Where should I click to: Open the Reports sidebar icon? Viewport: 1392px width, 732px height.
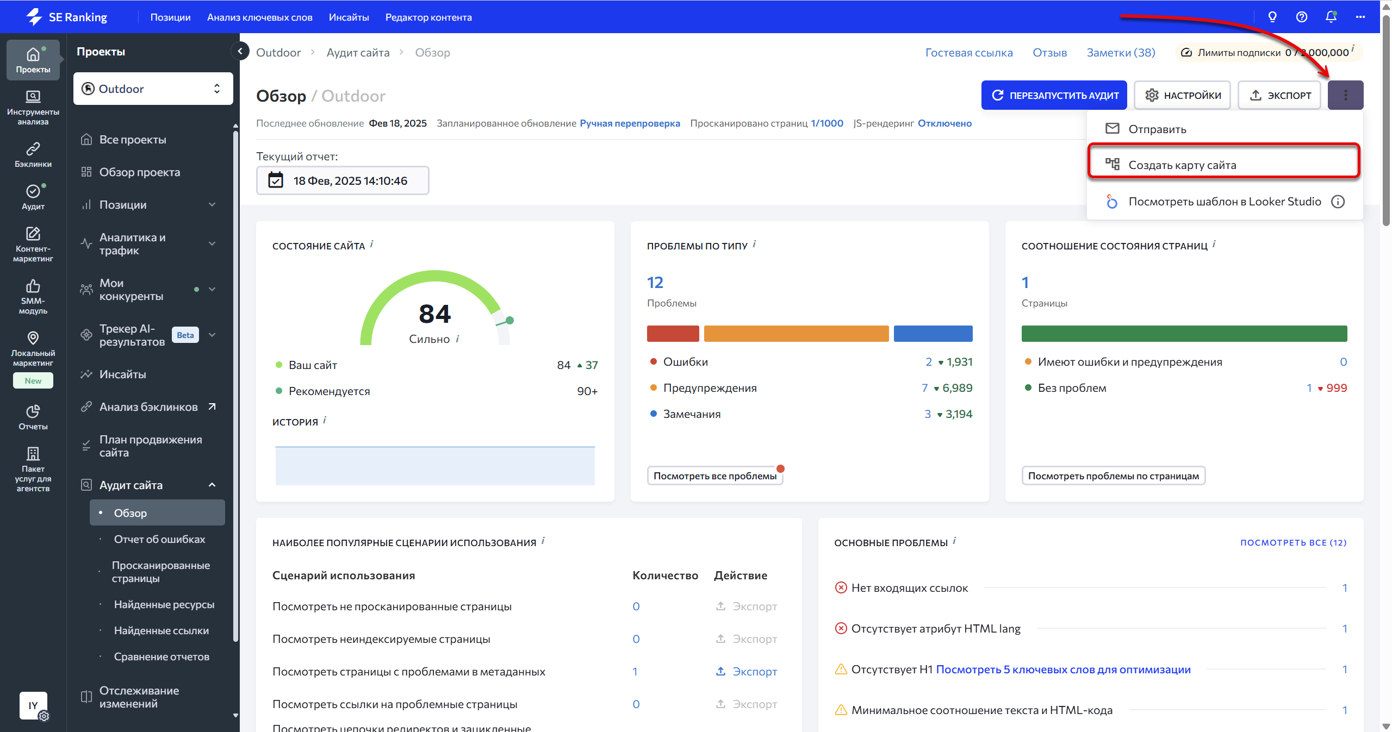[x=33, y=417]
